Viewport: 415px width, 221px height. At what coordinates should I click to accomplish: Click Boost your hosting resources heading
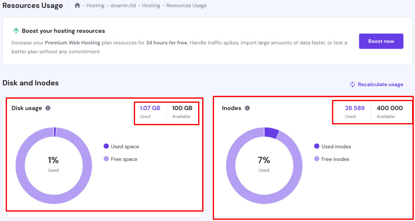(x=63, y=31)
